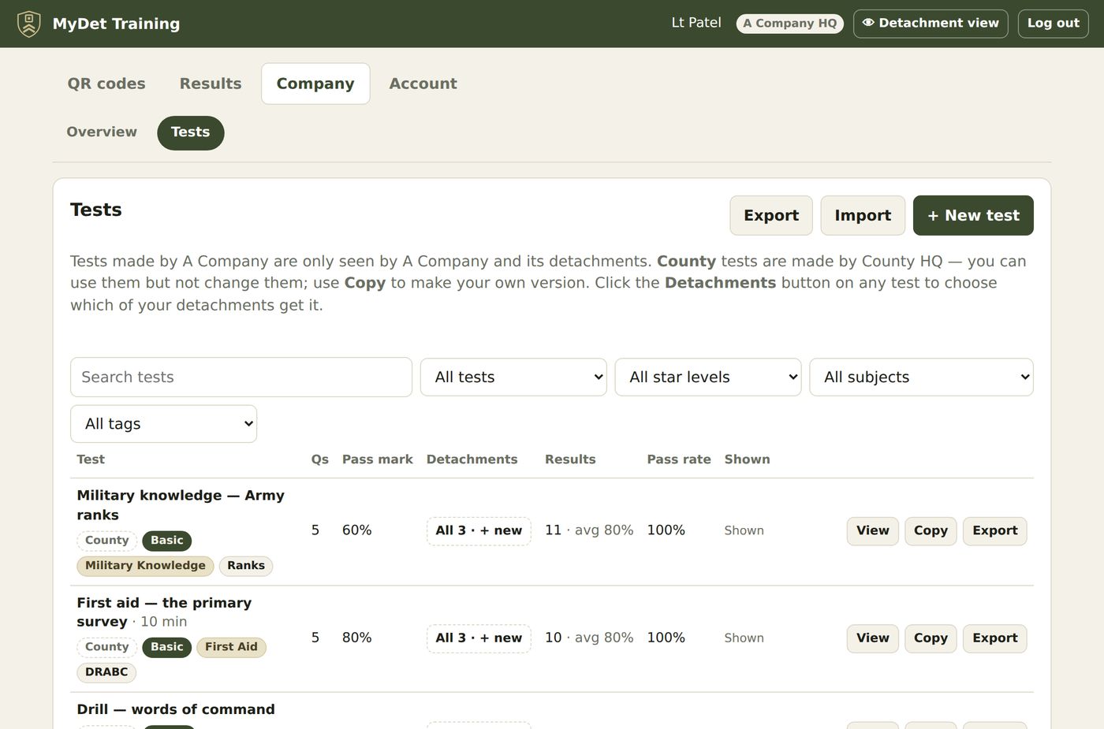Click the Import button
This screenshot has height=729, width=1104.
pyautogui.click(x=863, y=215)
